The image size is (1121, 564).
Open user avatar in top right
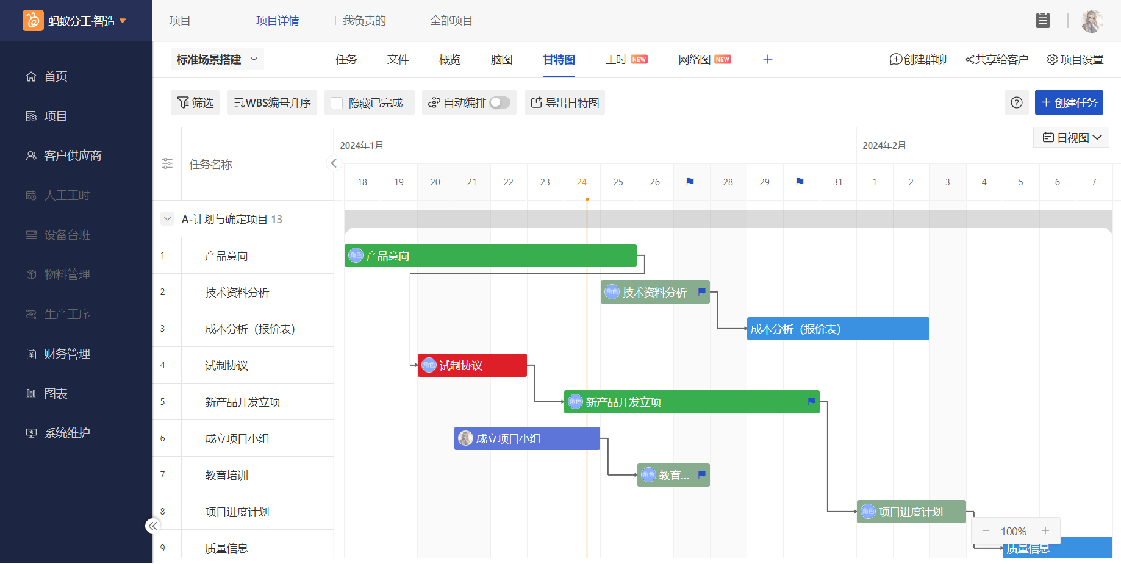click(x=1092, y=21)
